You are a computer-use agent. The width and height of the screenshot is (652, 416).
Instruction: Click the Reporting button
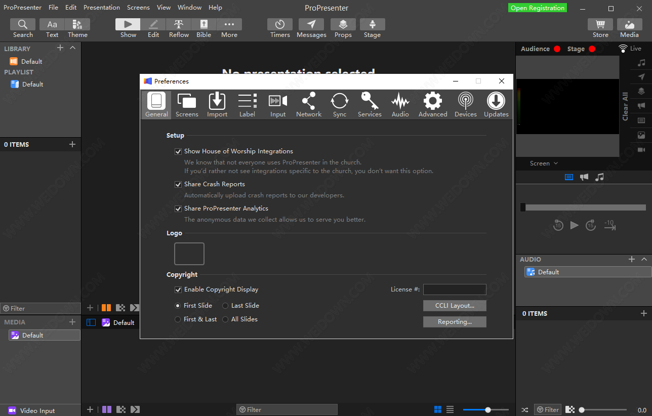tap(455, 322)
